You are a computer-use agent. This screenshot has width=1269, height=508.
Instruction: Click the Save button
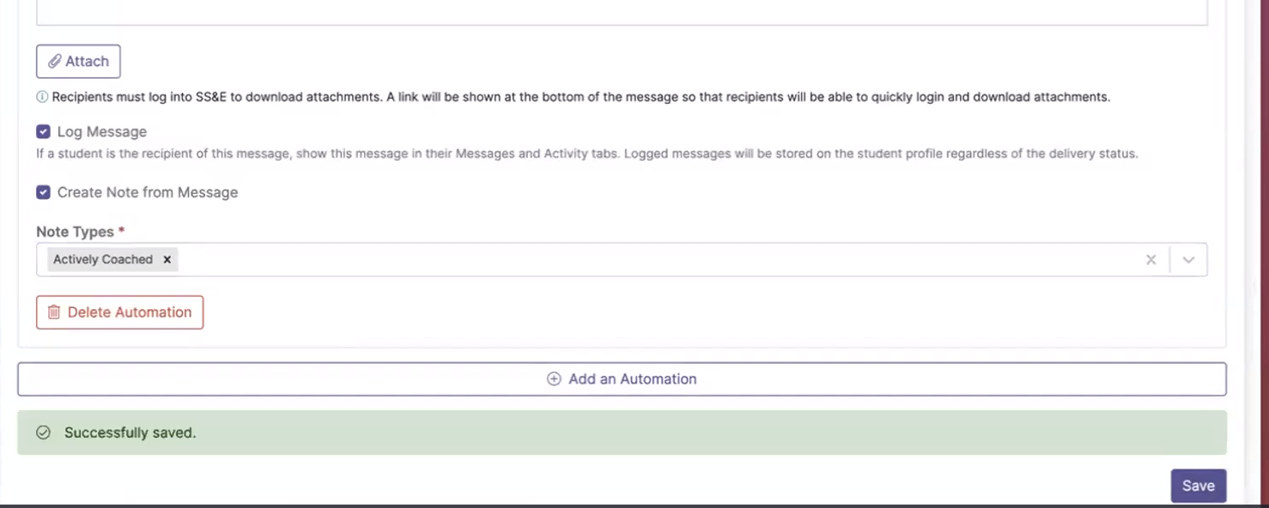[x=1199, y=486]
